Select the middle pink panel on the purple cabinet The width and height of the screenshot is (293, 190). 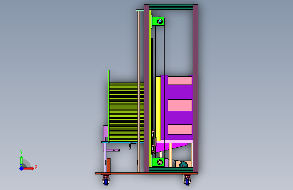click(180, 105)
